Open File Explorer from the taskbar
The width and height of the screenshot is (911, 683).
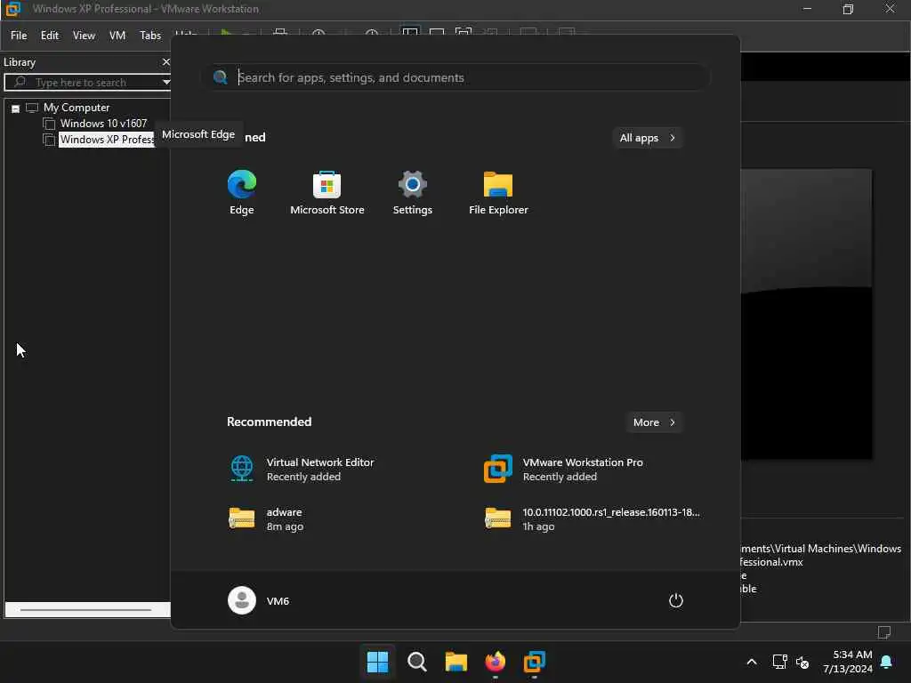[456, 662]
